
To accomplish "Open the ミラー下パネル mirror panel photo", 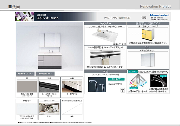I will click(49, 109).
